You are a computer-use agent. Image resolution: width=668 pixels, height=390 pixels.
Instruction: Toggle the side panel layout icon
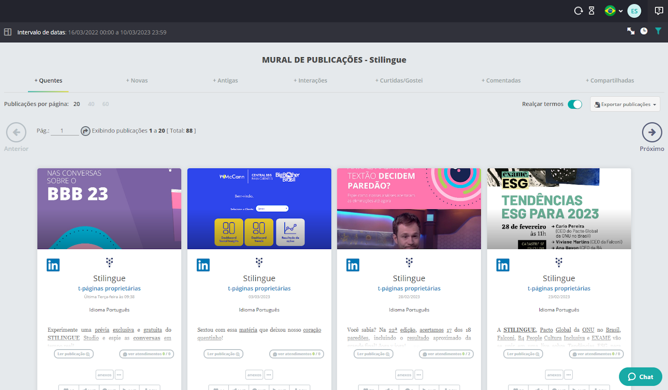(8, 32)
